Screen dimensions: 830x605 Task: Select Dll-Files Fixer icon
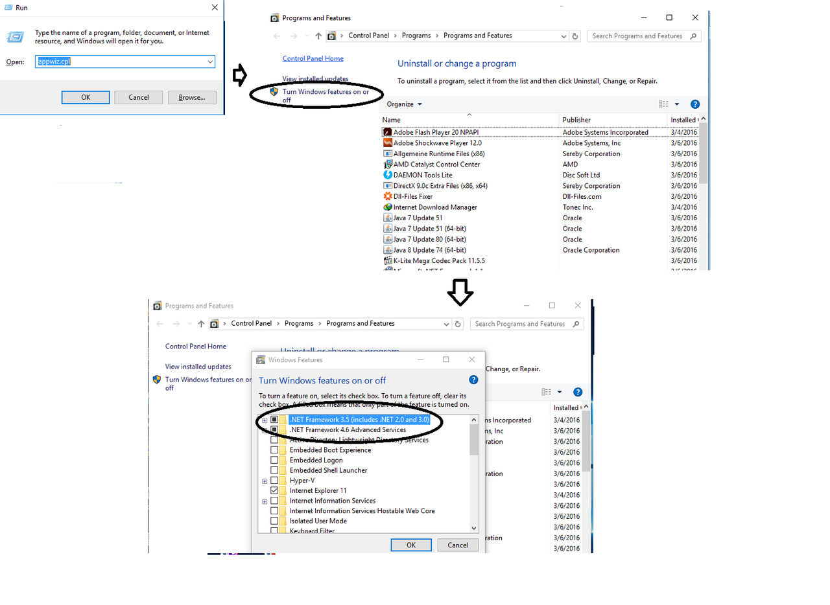click(x=388, y=196)
